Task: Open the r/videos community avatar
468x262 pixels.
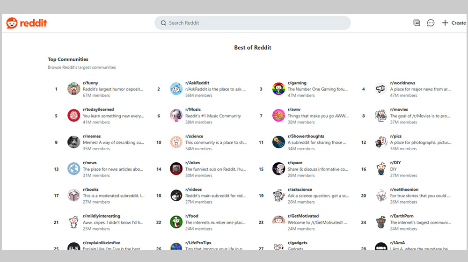Action: coord(176,196)
